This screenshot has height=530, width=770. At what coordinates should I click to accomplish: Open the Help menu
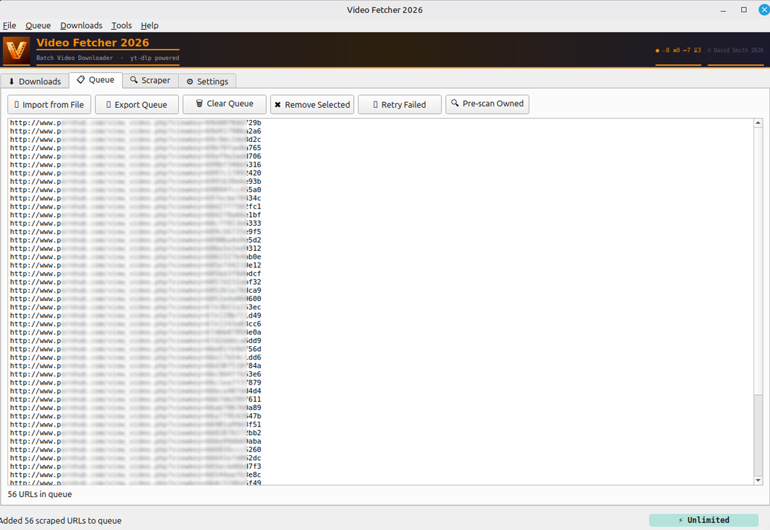[149, 25]
